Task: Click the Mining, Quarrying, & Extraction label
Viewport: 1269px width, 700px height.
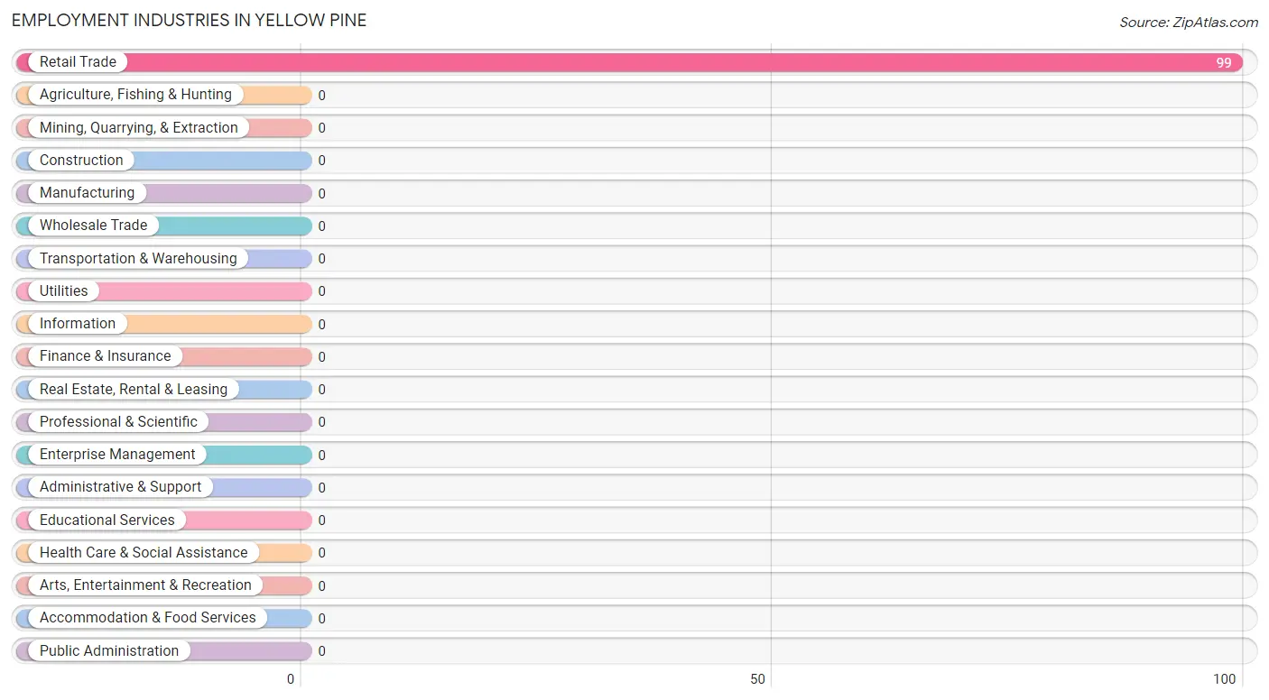Action: (139, 128)
